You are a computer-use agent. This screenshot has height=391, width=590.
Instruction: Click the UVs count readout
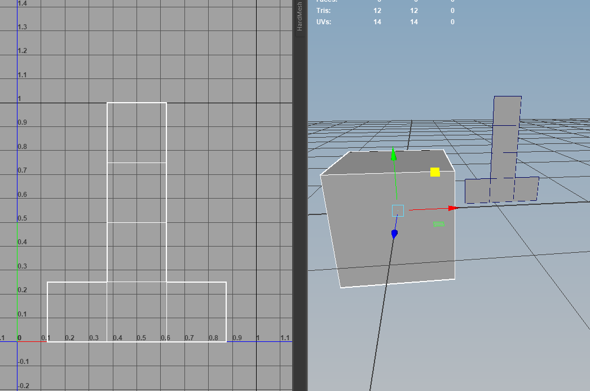tap(376, 22)
